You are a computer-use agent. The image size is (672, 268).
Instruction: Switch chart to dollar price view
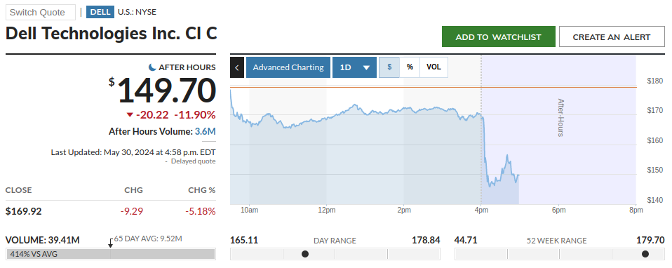tap(389, 67)
